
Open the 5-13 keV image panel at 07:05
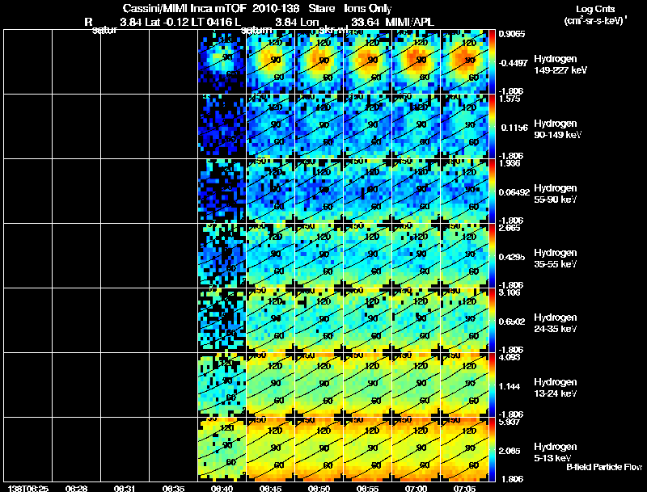point(464,450)
